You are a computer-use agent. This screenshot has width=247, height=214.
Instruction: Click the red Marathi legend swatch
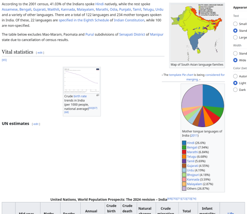click(184, 152)
